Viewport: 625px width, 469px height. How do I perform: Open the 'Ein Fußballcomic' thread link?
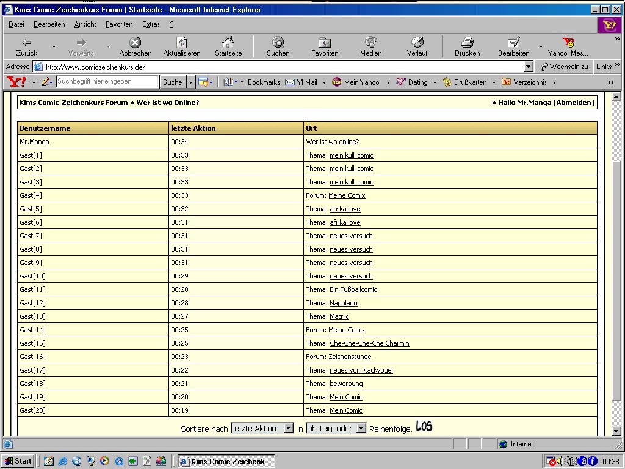click(x=353, y=289)
